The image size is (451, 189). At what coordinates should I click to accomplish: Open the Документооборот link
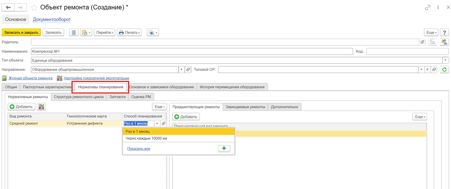[52, 19]
